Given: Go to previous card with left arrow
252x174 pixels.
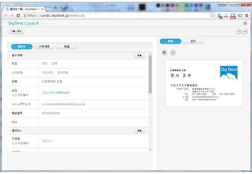Looking at the screenshot, I should 238,32.
